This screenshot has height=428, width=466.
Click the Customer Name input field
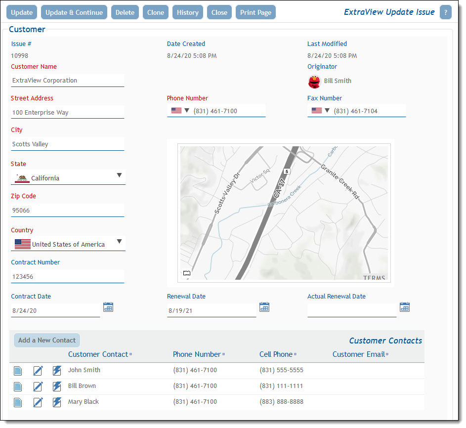pyautogui.click(x=68, y=81)
